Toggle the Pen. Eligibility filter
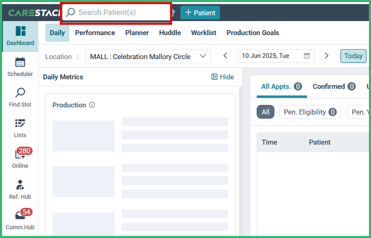The width and height of the screenshot is (371, 238). tap(310, 112)
